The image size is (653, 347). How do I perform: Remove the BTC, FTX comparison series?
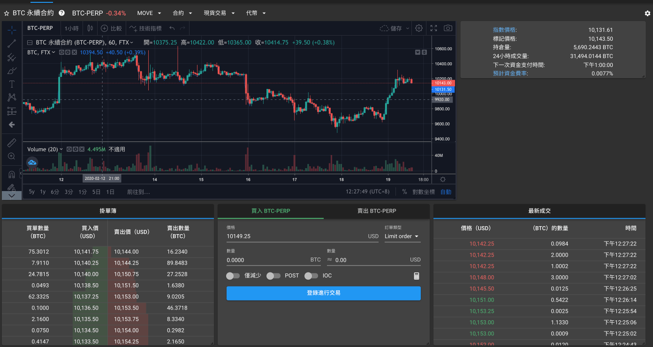(x=75, y=52)
